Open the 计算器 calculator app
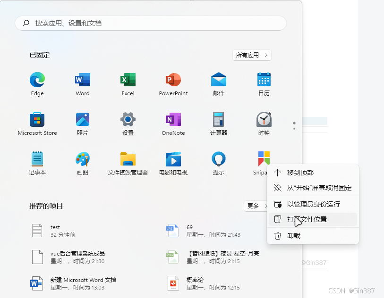Viewport: 384px width, 298px height. [218, 124]
